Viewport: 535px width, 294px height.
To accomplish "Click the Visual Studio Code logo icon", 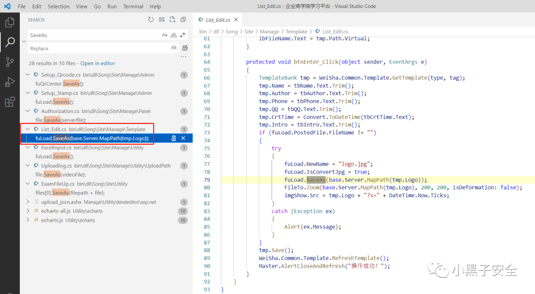I will tap(7, 6).
